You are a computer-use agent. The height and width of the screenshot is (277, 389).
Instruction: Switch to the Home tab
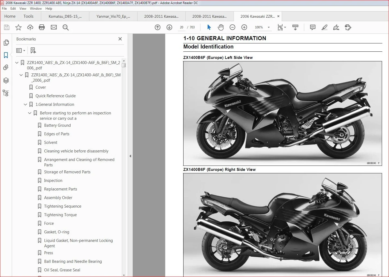(10, 16)
